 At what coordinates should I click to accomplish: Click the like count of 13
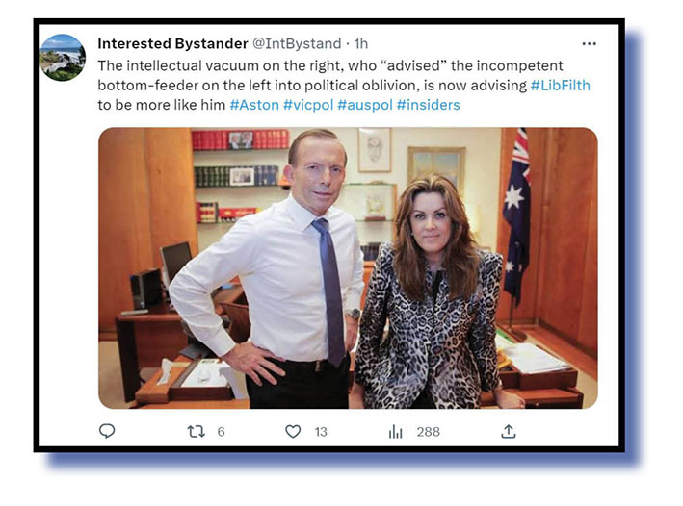click(321, 432)
